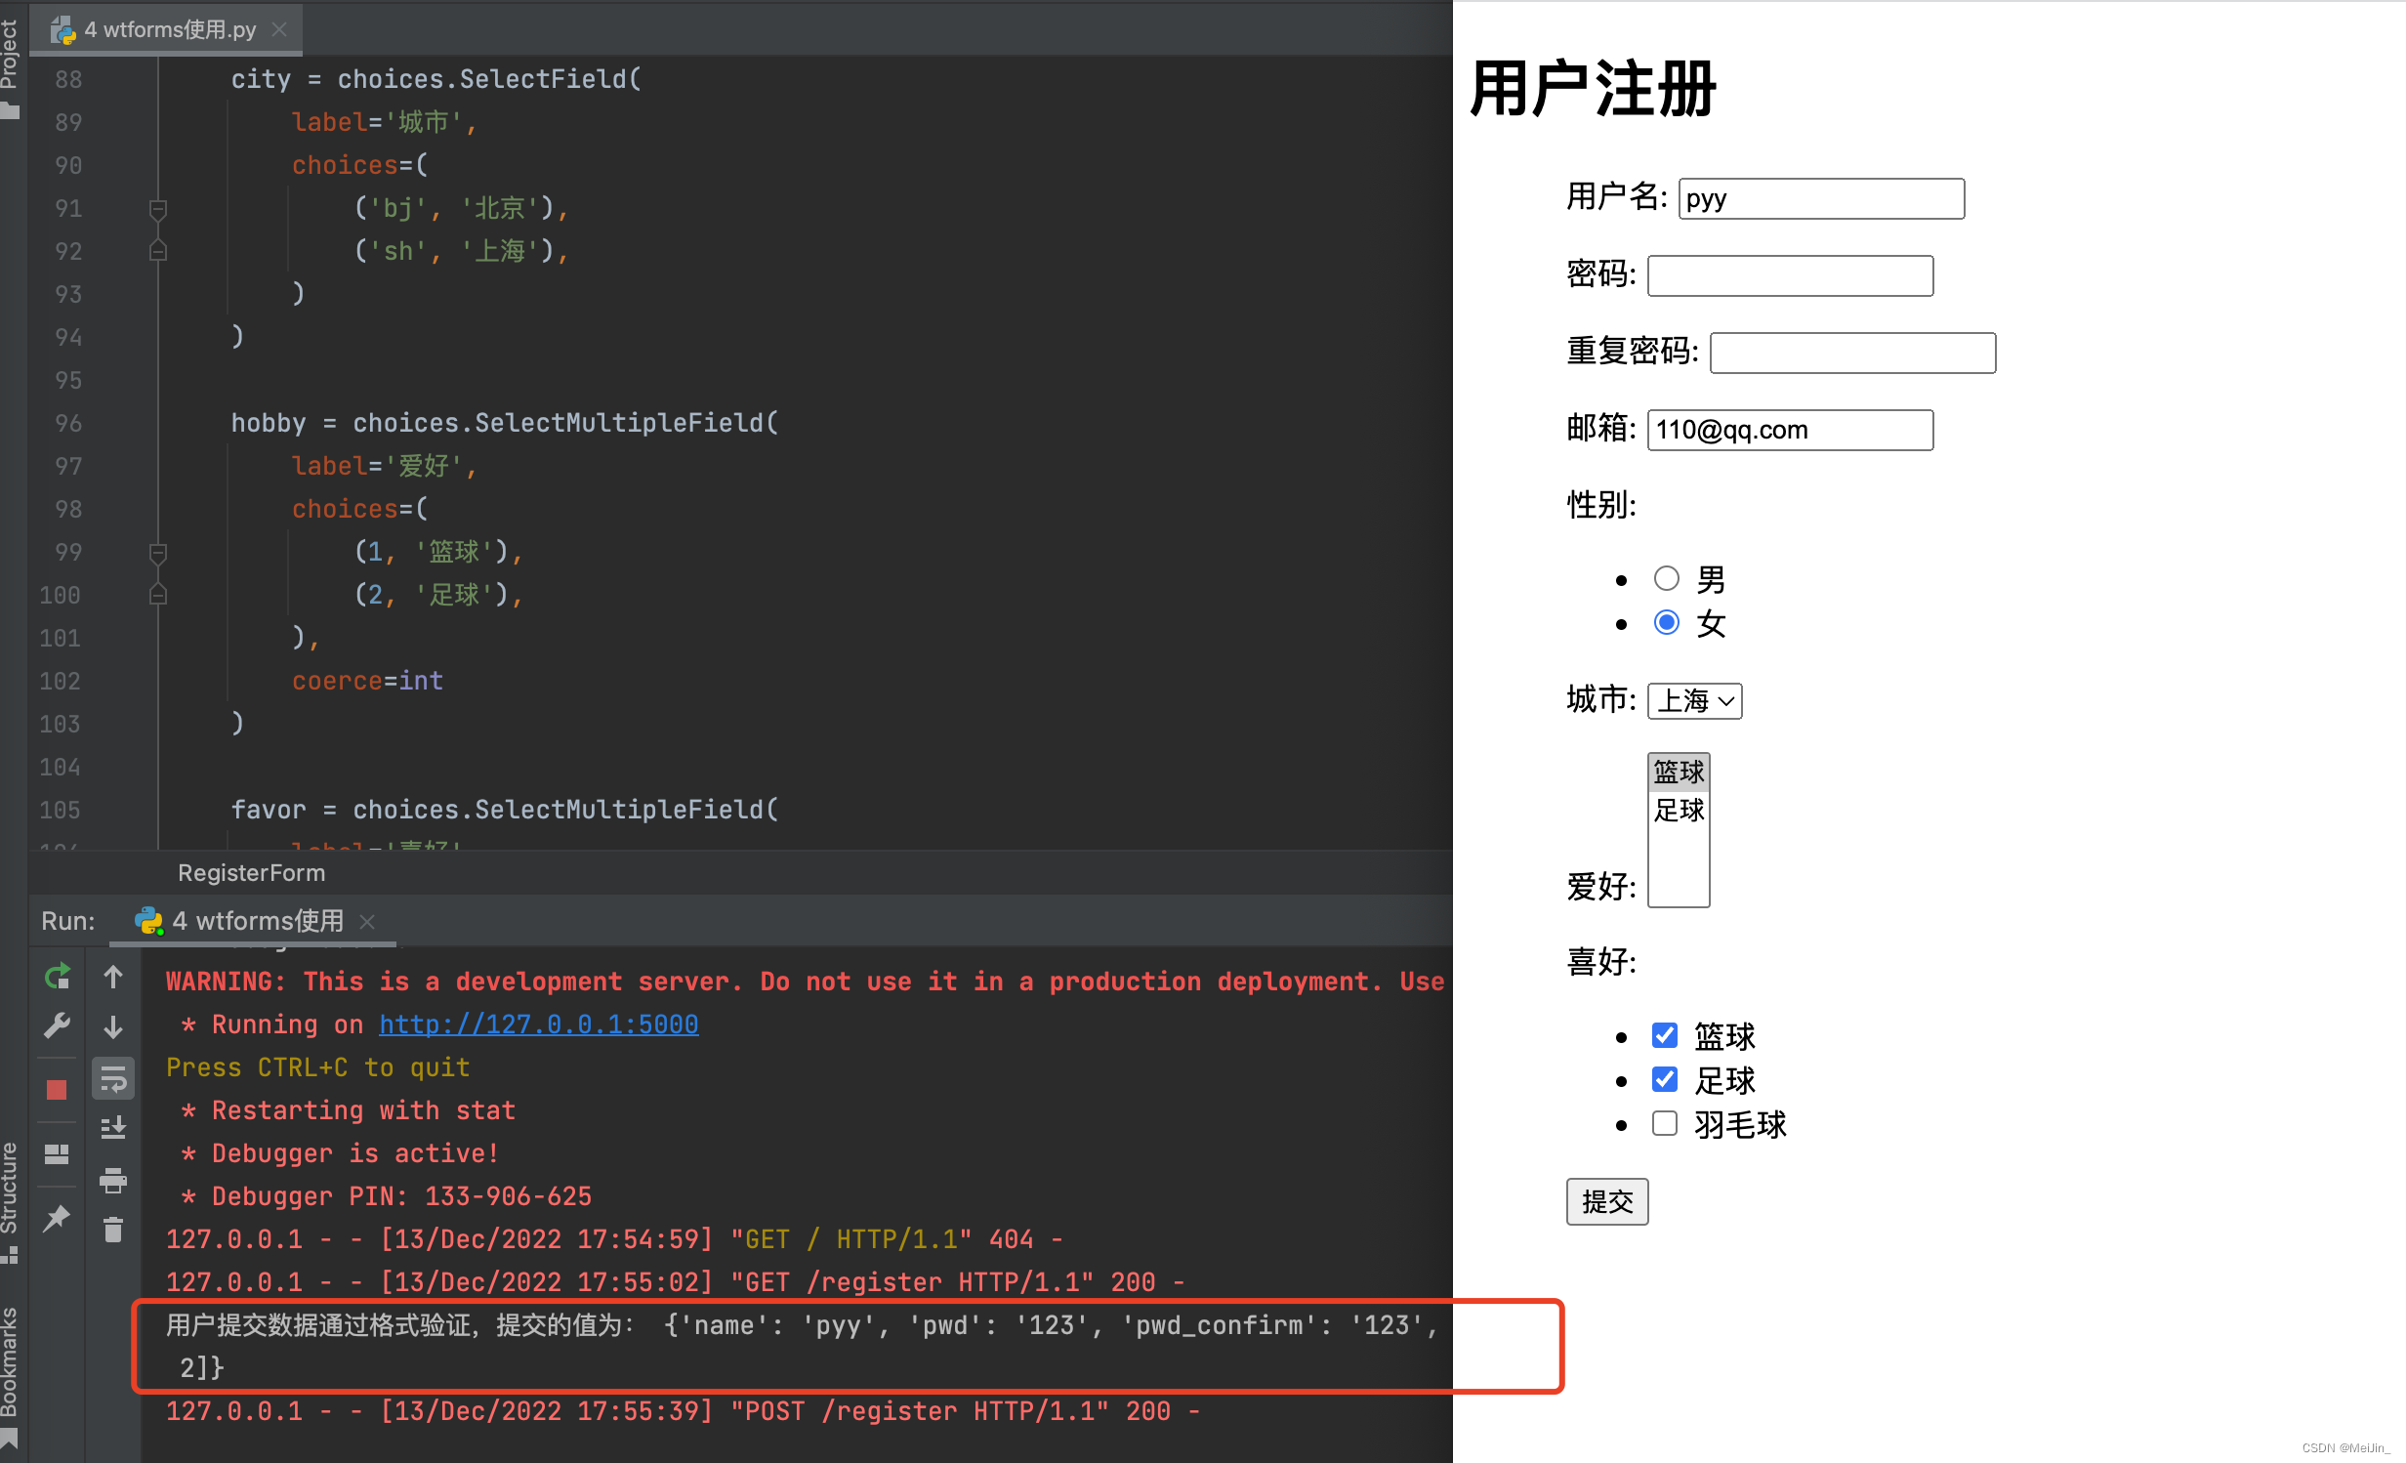Click the wrench run-configuration icon
2406x1463 pixels.
click(x=57, y=1025)
